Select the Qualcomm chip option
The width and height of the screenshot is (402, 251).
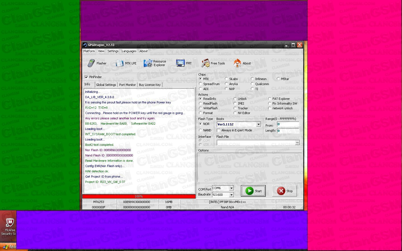(x=252, y=84)
